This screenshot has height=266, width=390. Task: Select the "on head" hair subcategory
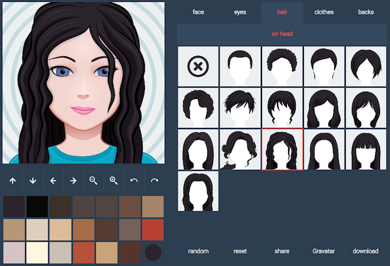click(282, 34)
